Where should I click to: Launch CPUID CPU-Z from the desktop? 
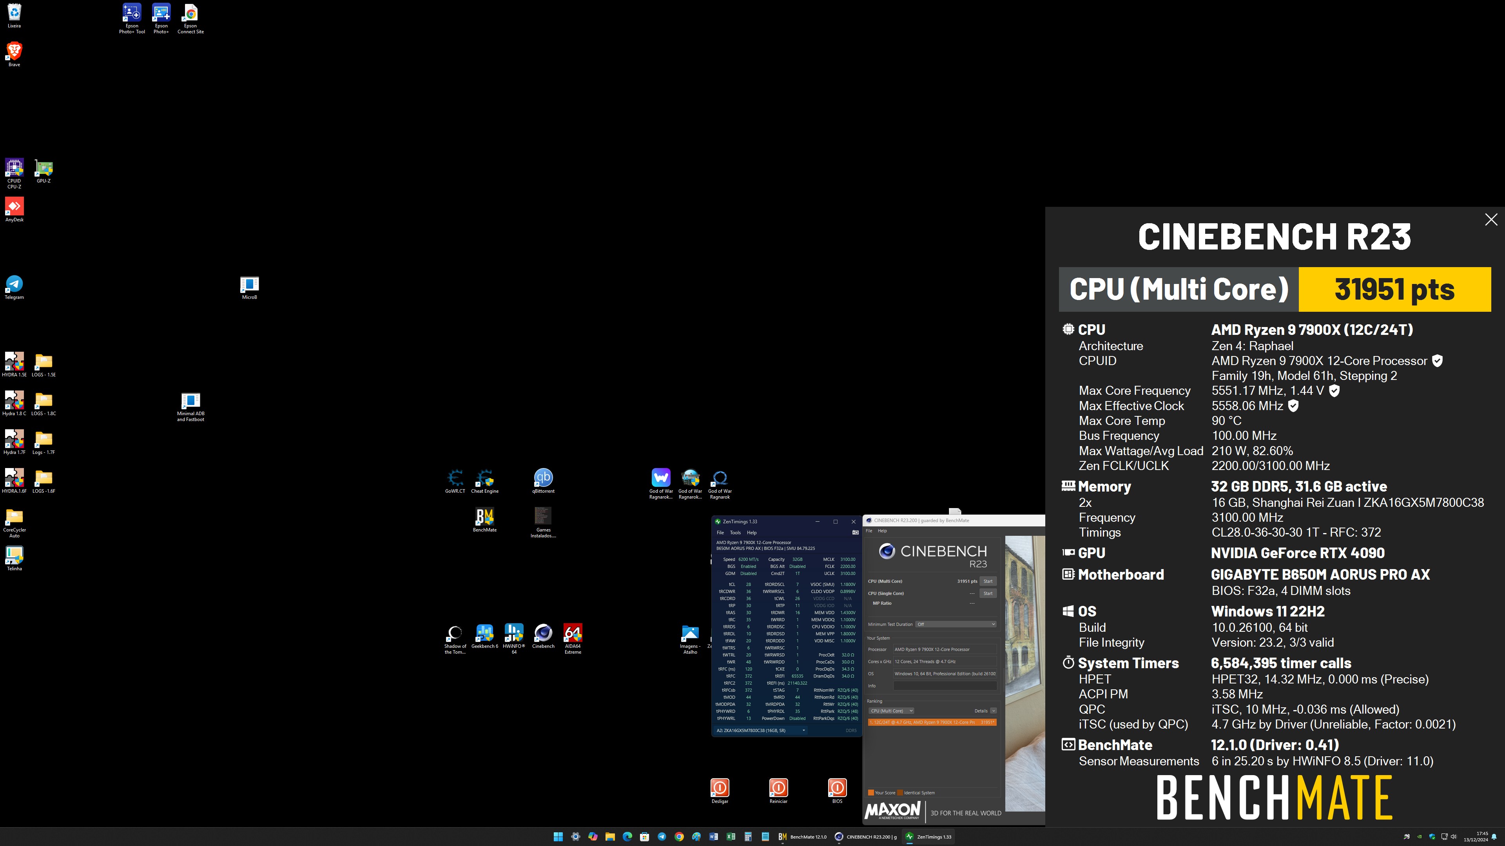(x=14, y=174)
